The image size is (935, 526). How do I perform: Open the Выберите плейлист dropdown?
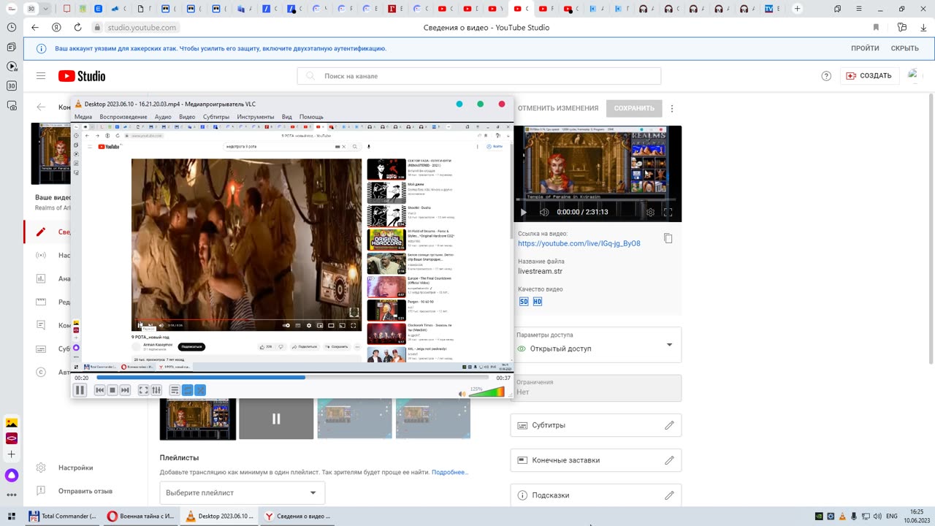coord(242,492)
